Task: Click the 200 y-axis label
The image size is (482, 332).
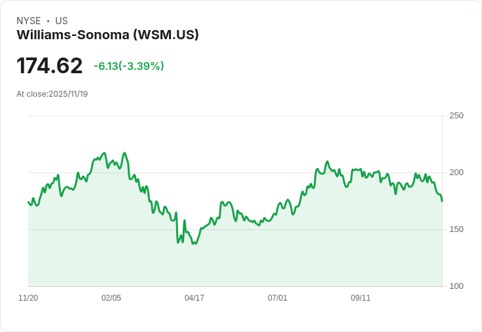Action: pos(456,173)
